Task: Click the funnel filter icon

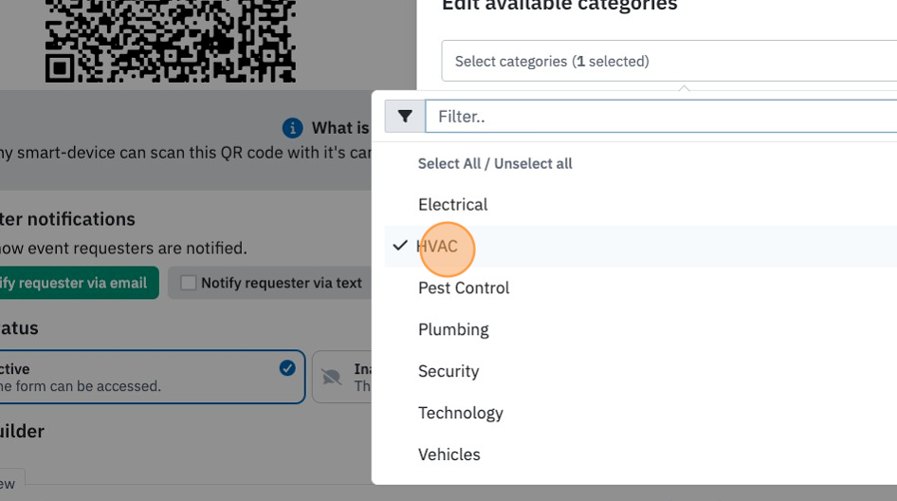Action: [x=405, y=116]
